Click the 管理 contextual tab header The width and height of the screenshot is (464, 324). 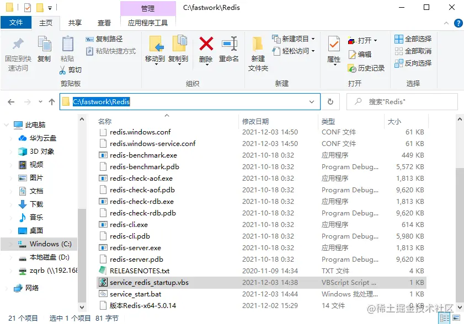point(148,8)
